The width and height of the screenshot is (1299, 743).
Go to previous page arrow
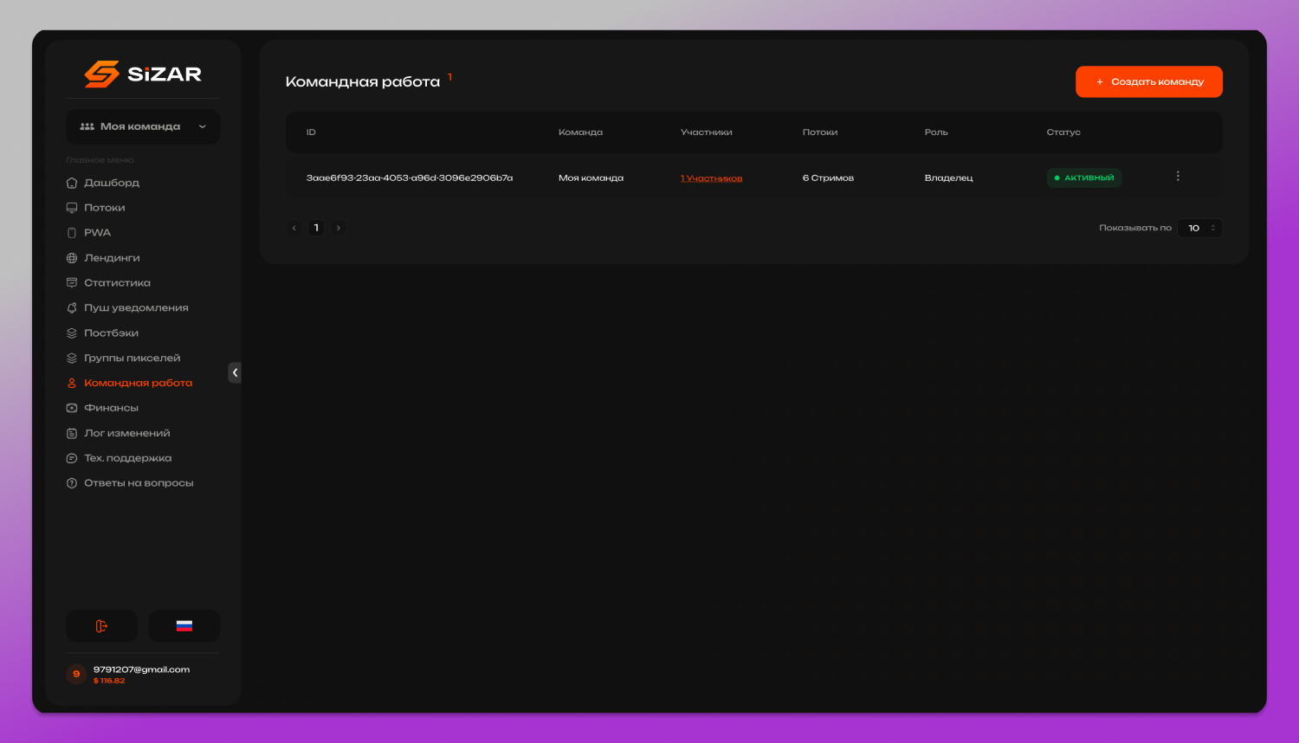click(294, 228)
